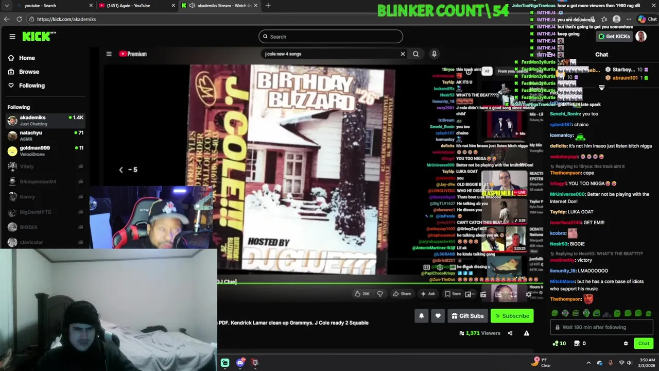Open Browse in the Kick sidebar

[x=24, y=72]
